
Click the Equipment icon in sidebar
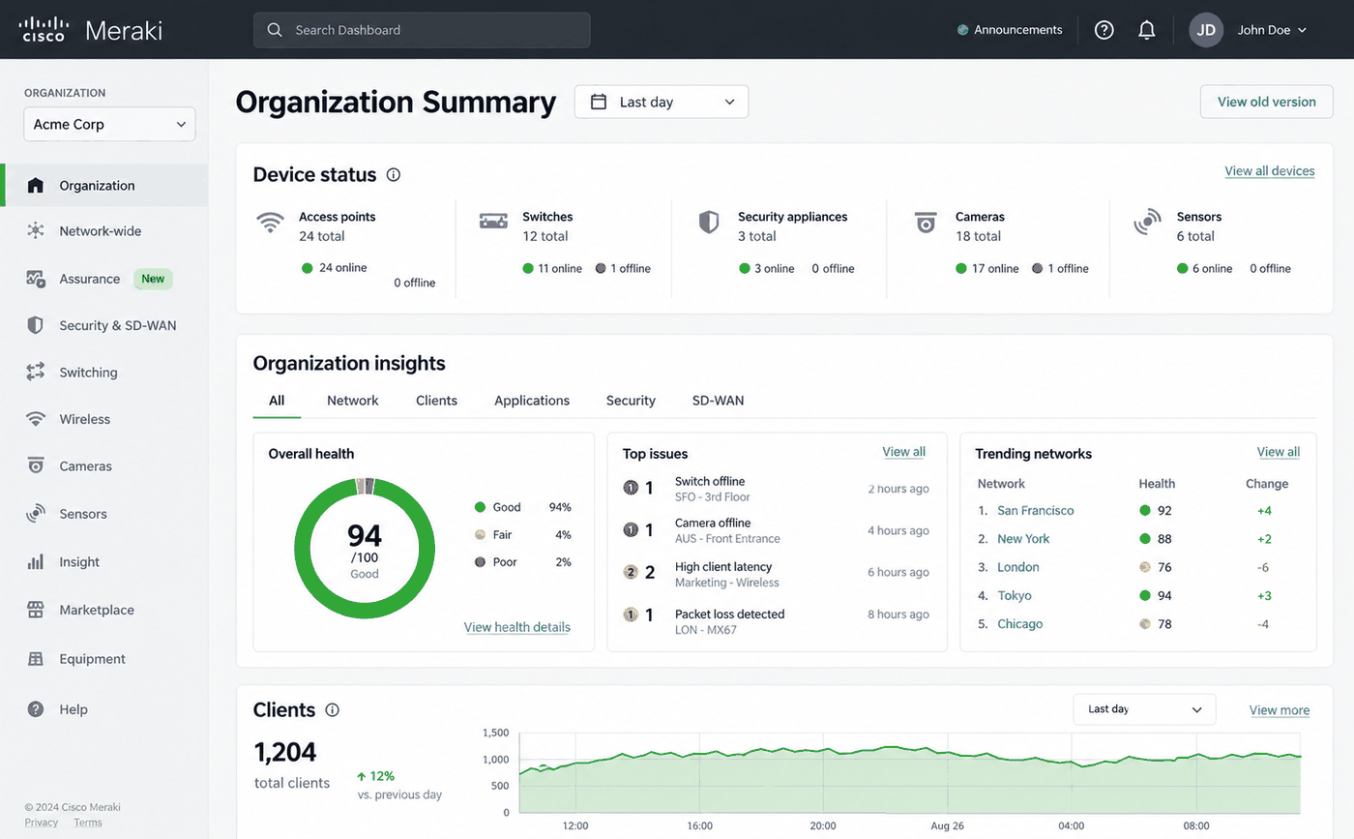tap(36, 658)
